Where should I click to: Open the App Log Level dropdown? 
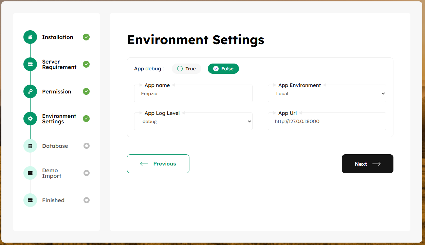193,122
